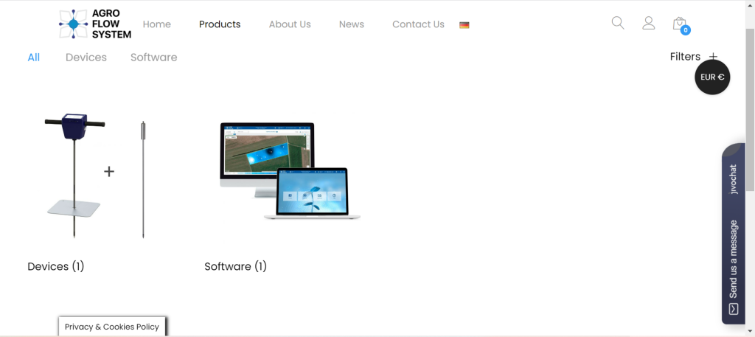This screenshot has width=755, height=337.
Task: Open the user account icon
Action: pyautogui.click(x=649, y=23)
